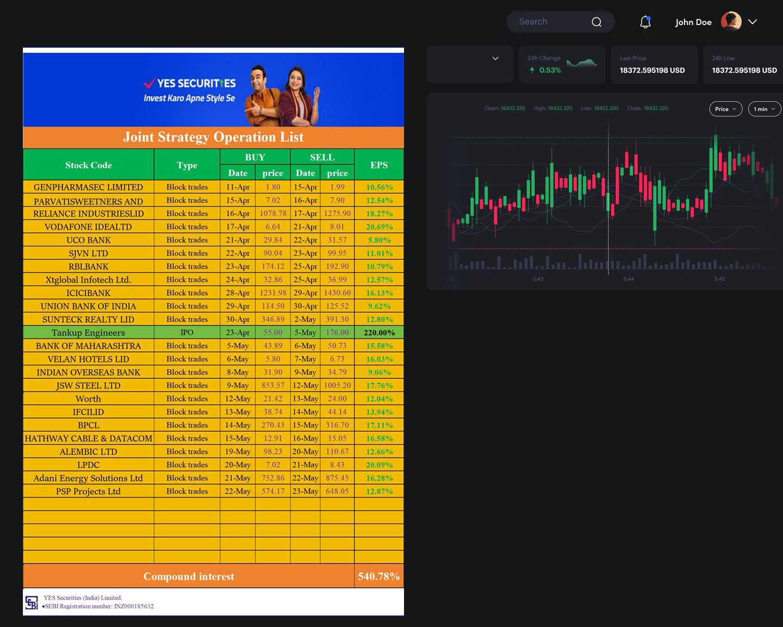Click the 5:44 time marker on chart
This screenshot has height=627, width=783.
pos(629,279)
